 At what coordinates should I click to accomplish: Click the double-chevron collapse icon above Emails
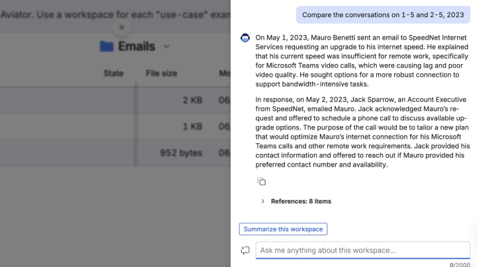pos(121,28)
